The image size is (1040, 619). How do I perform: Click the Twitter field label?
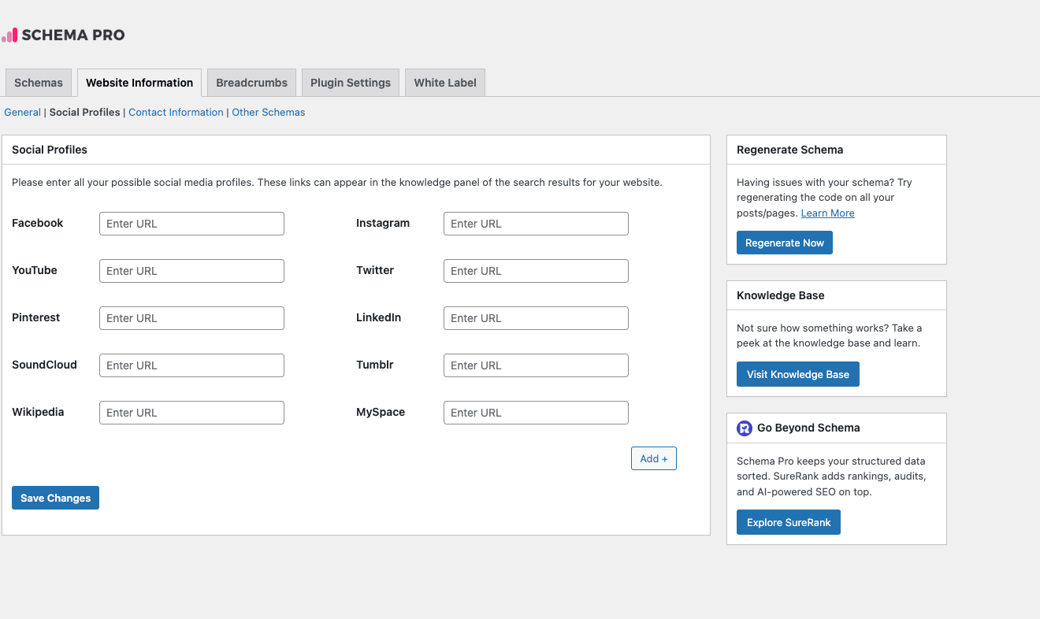pos(375,270)
